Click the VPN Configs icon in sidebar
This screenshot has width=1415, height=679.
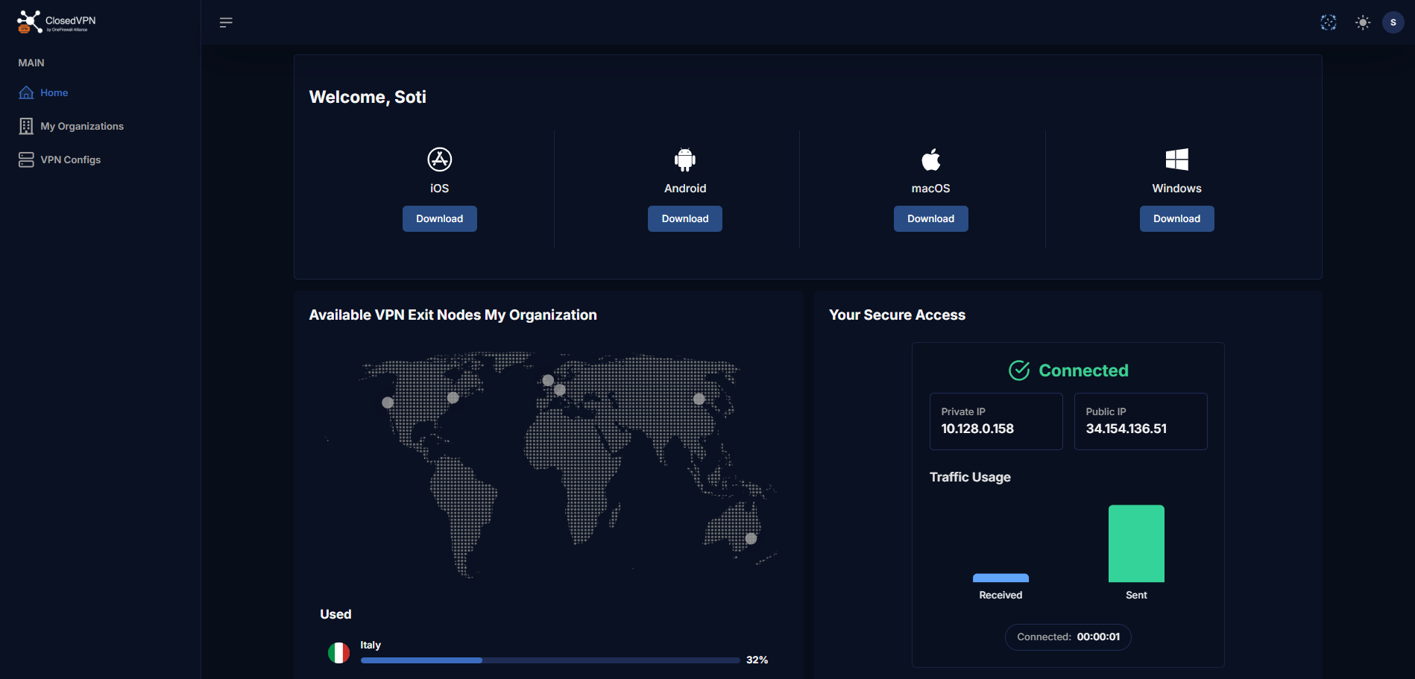pyautogui.click(x=25, y=159)
